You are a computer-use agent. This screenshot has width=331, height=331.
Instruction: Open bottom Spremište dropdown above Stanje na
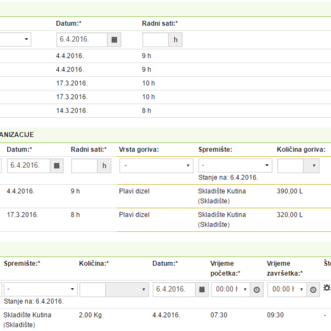(41, 289)
